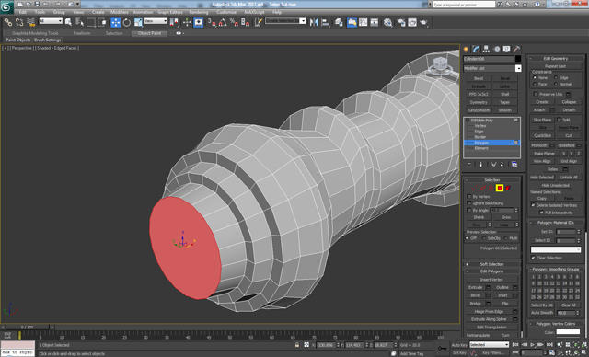The height and width of the screenshot is (357, 589).
Task: Open the Display command panel tab
Action: tap(507, 49)
